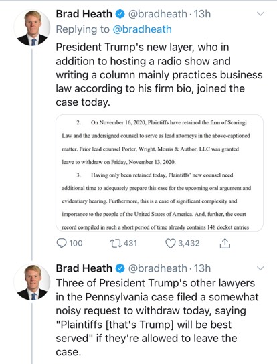The width and height of the screenshot is (277, 364).
Task: Expand the first tweet's chevron menu
Action: pos(260,14)
